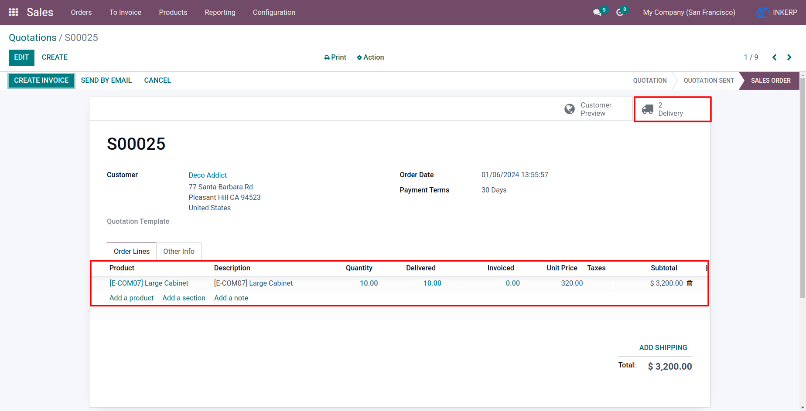Click the CREATE button
This screenshot has width=806, height=411.
point(55,57)
